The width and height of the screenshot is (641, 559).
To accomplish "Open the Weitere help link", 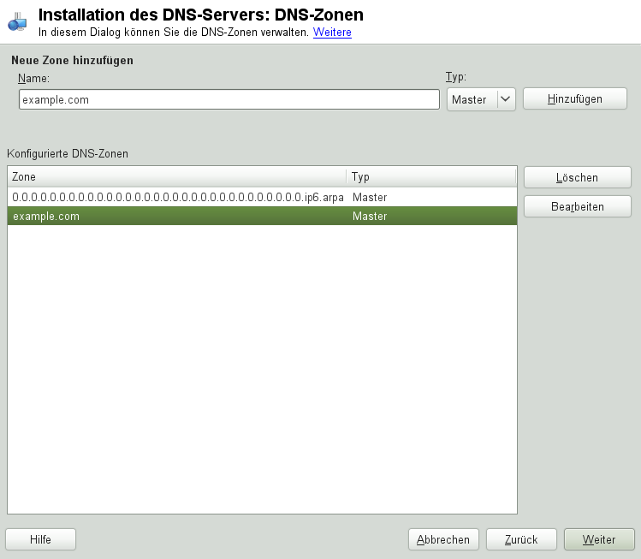I will (332, 32).
